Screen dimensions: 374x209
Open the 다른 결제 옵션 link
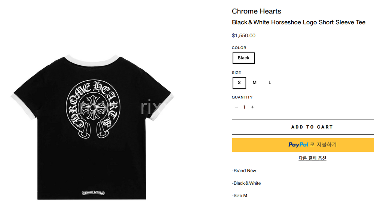coord(312,158)
